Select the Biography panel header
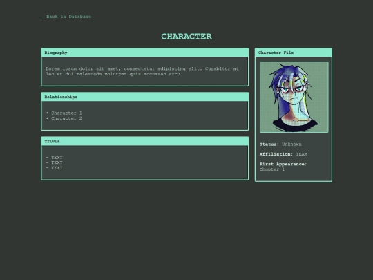 point(145,53)
